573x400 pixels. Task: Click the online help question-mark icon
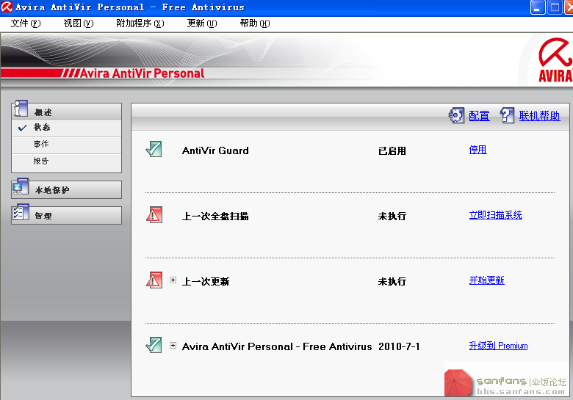pos(507,116)
